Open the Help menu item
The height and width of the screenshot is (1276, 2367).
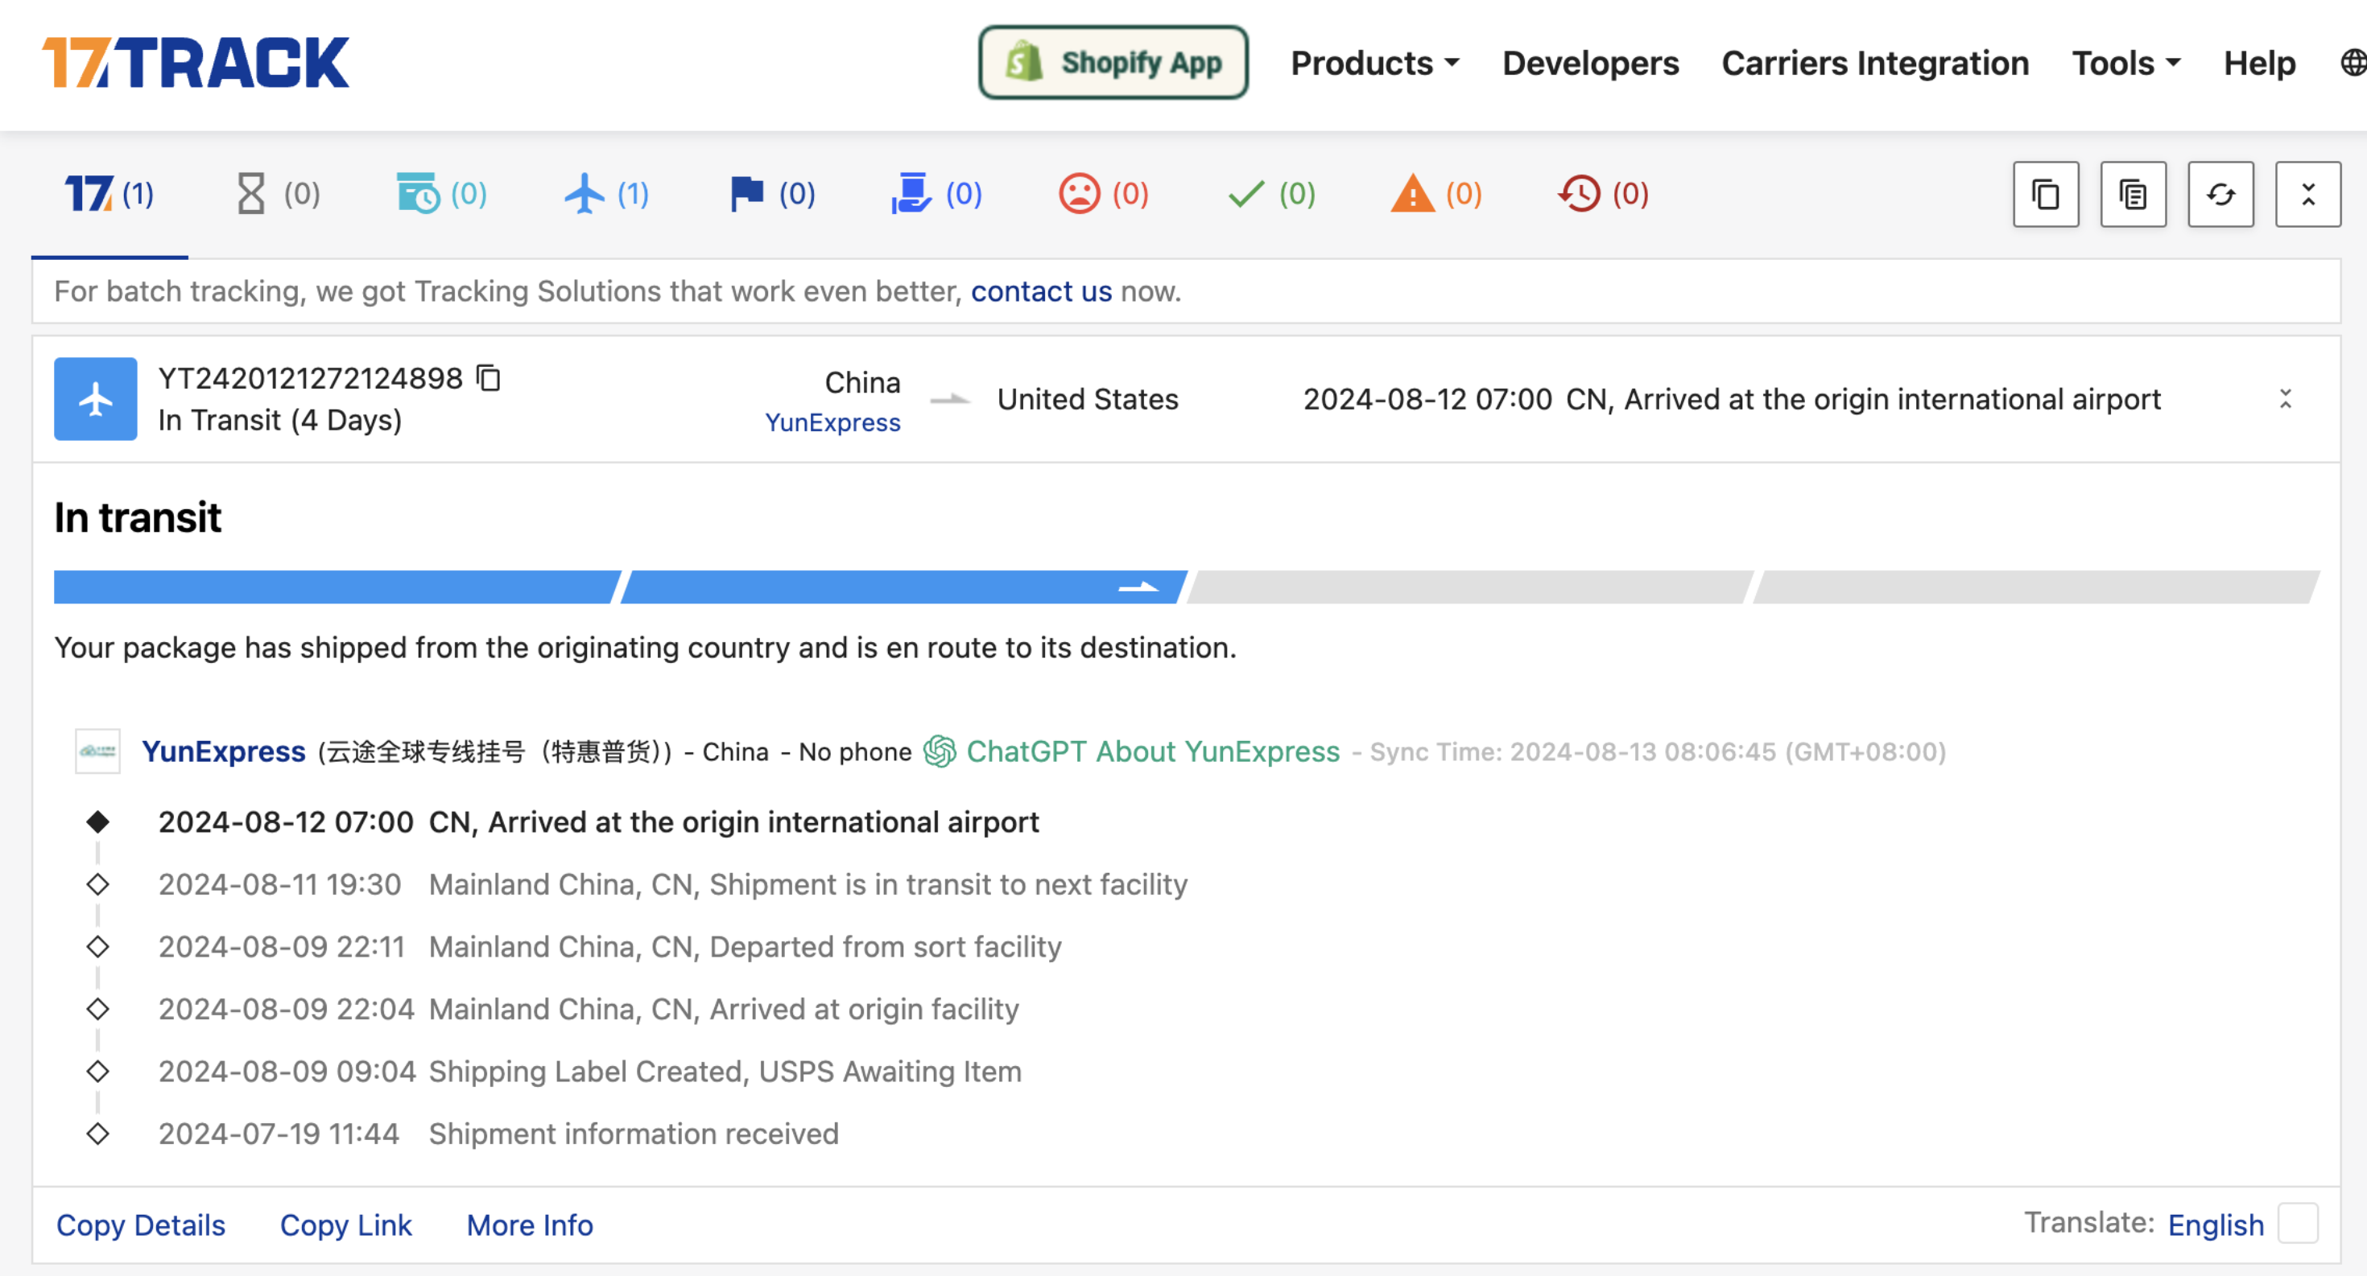coord(2259,64)
